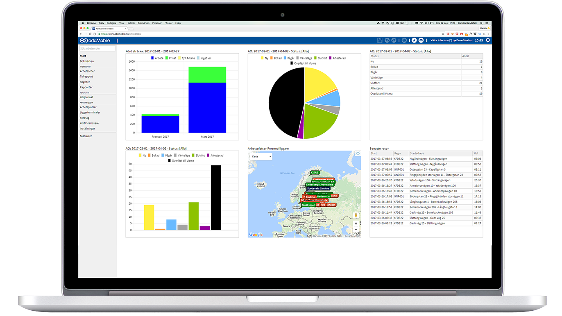This screenshot has width=562, height=316.
Task: Toggle Privat legend in distance chart
Action: point(171,58)
